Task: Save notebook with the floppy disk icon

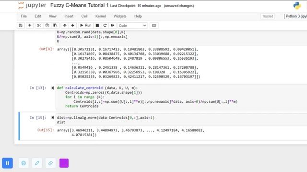Action: (21, 25)
